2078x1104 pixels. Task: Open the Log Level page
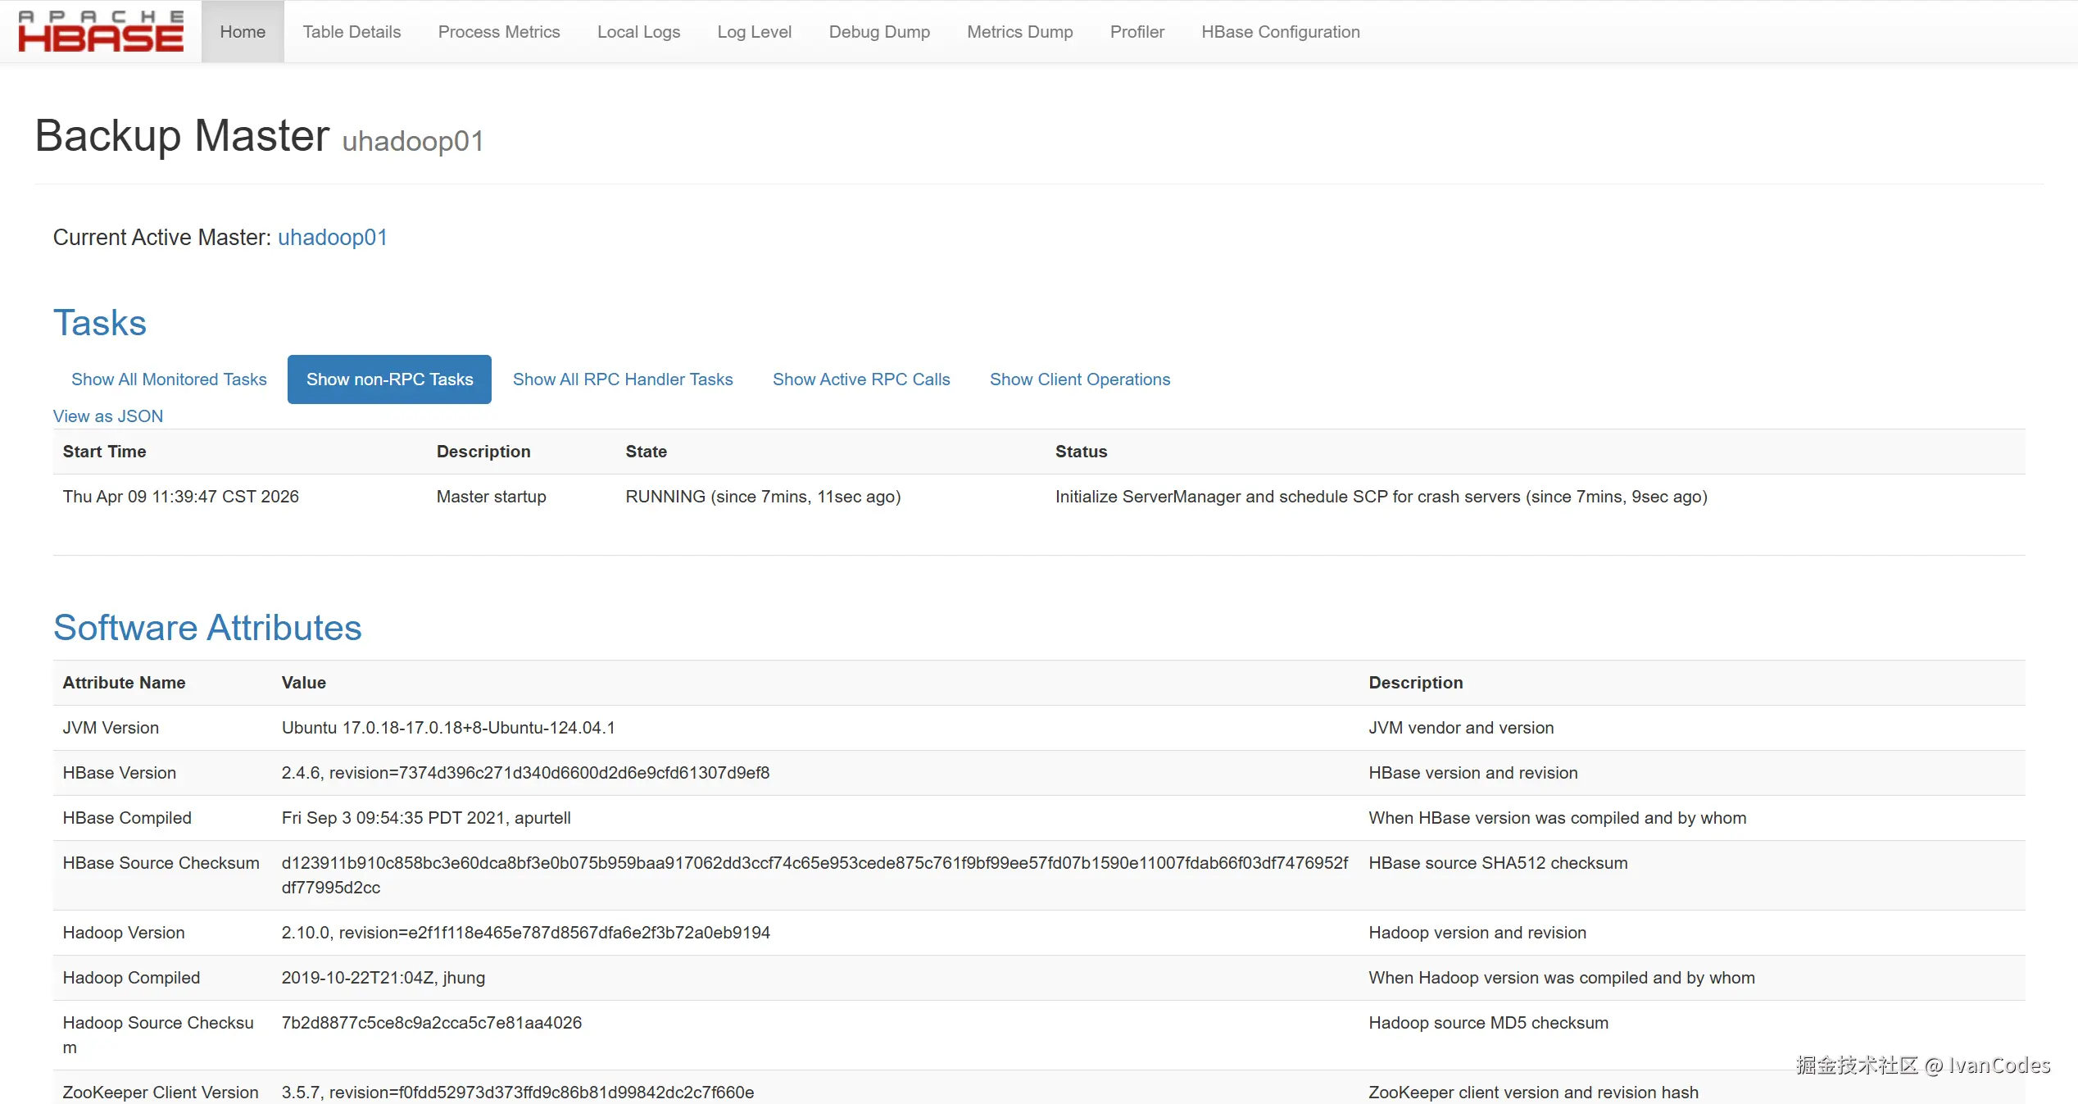[754, 32]
